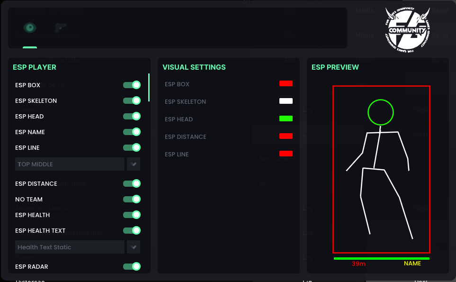Open the green ESP HEAD color swatch
Viewport: 456px width, 282px height.
point(286,118)
